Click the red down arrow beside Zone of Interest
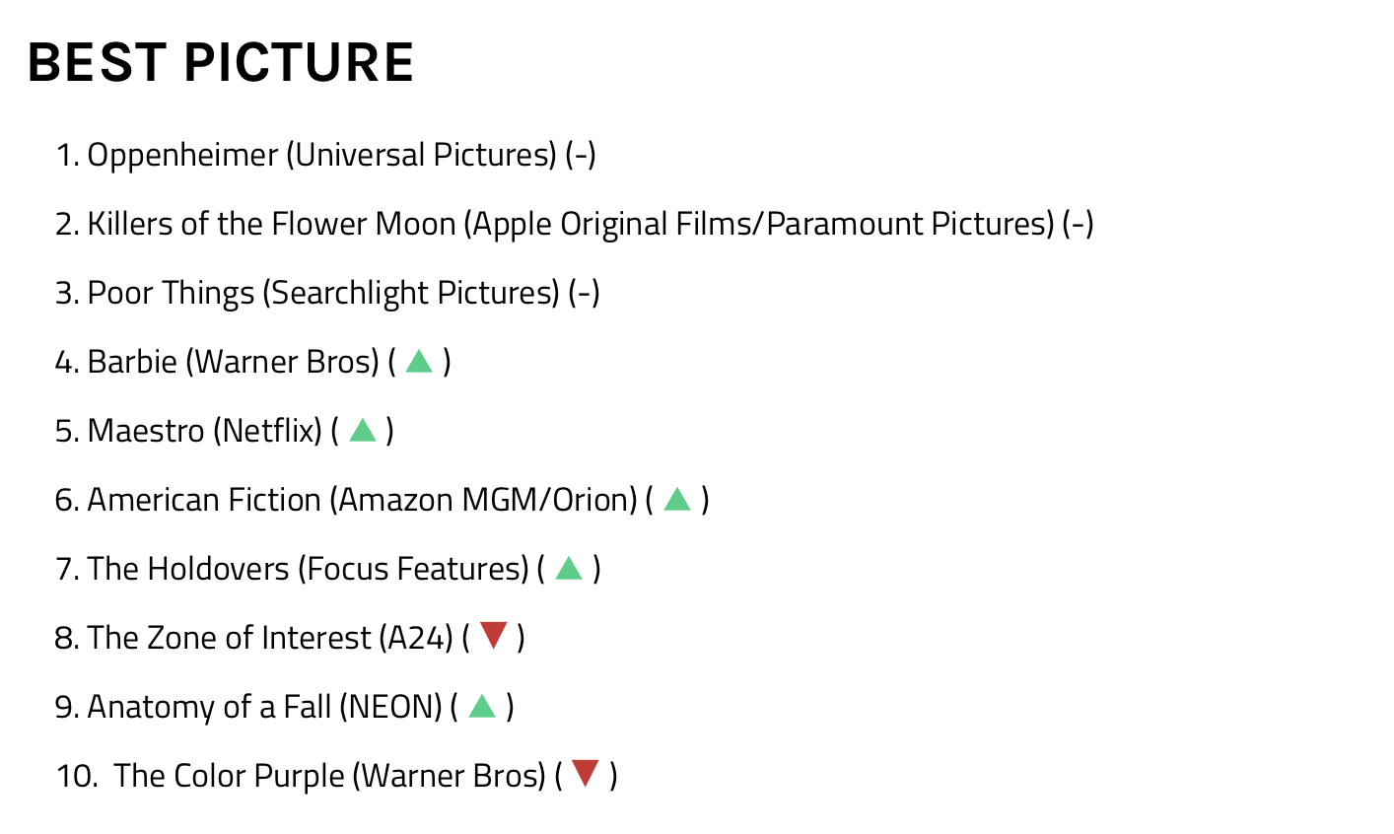1394x834 pixels. [x=493, y=637]
